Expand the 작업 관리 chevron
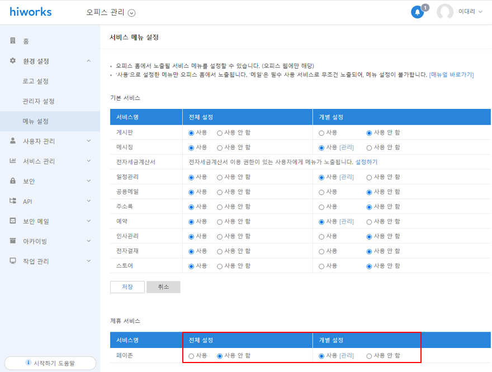Screen dimensions: 492x372 click(89, 261)
